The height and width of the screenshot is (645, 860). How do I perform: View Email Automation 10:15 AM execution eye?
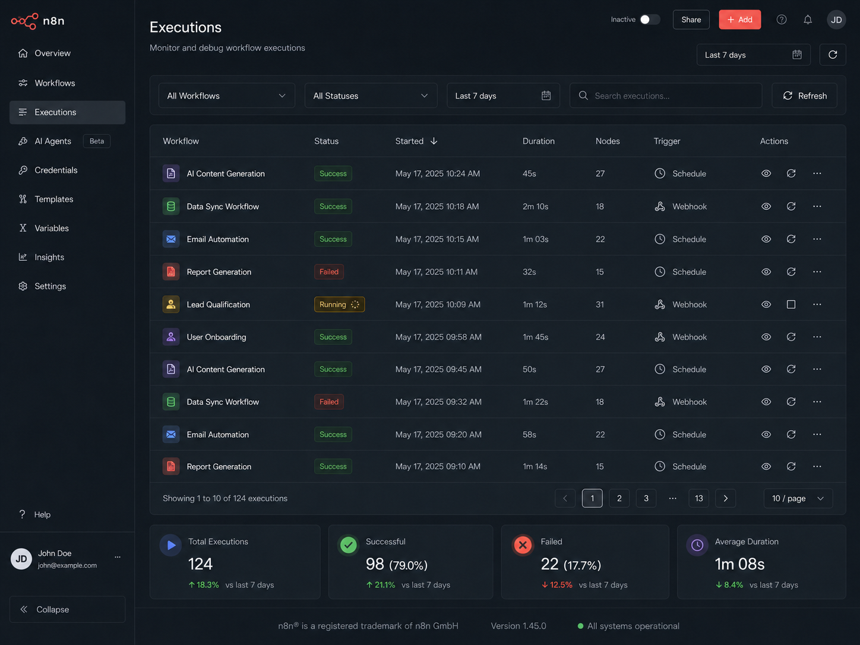pyautogui.click(x=766, y=239)
